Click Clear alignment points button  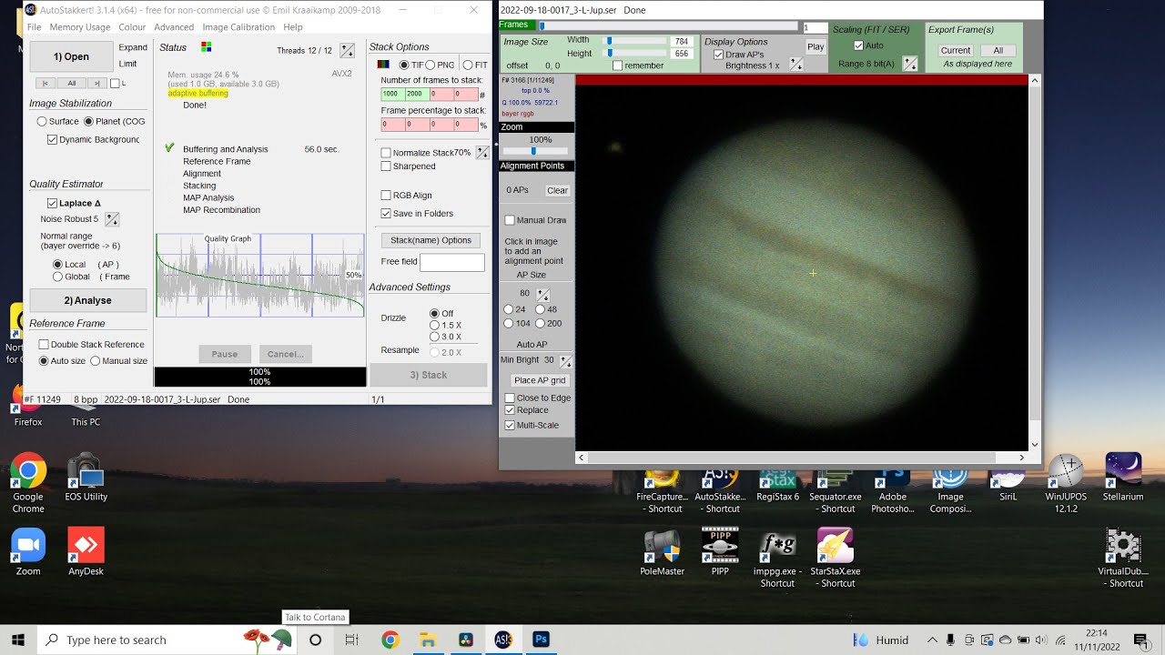(557, 190)
